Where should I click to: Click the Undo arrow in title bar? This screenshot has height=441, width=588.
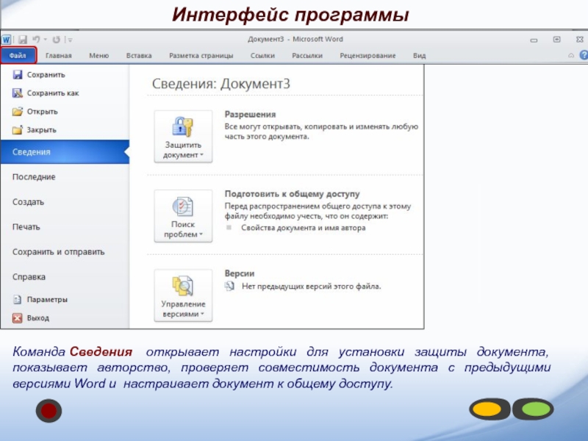point(35,39)
